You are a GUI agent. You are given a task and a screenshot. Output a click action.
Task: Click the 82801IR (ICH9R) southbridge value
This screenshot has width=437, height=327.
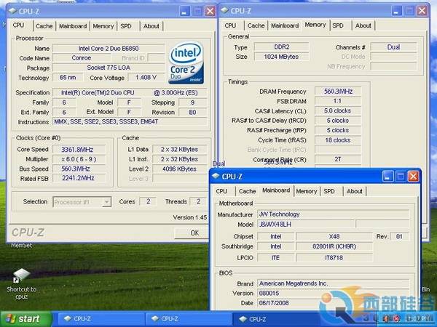pyautogui.click(x=334, y=246)
